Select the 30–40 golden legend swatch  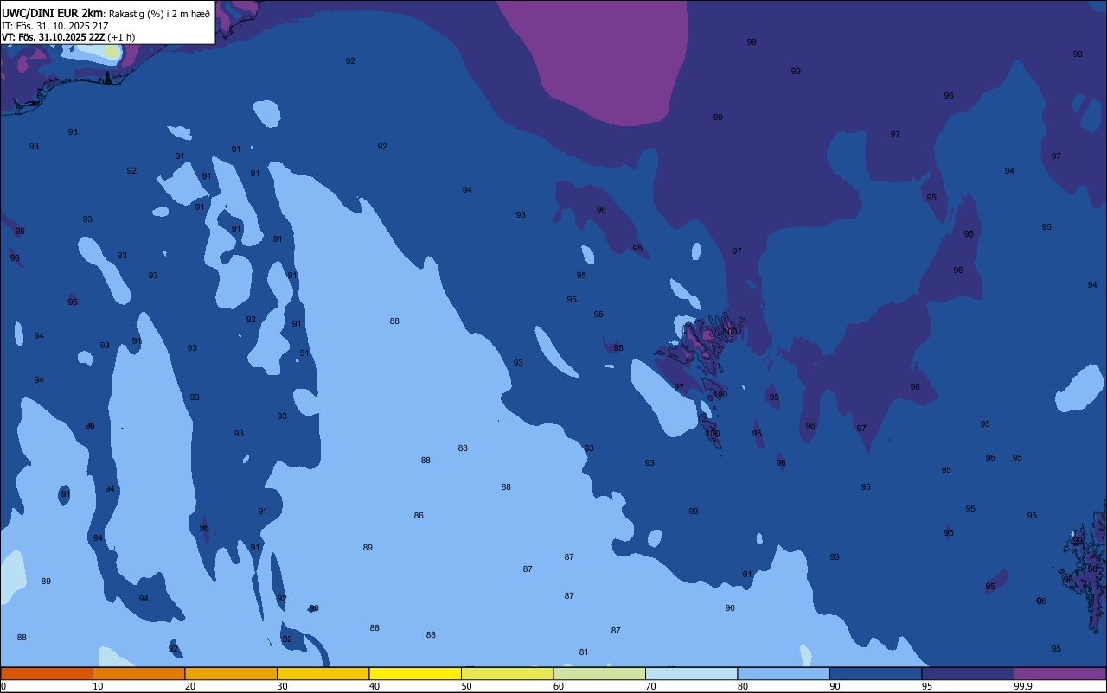tap(323, 673)
